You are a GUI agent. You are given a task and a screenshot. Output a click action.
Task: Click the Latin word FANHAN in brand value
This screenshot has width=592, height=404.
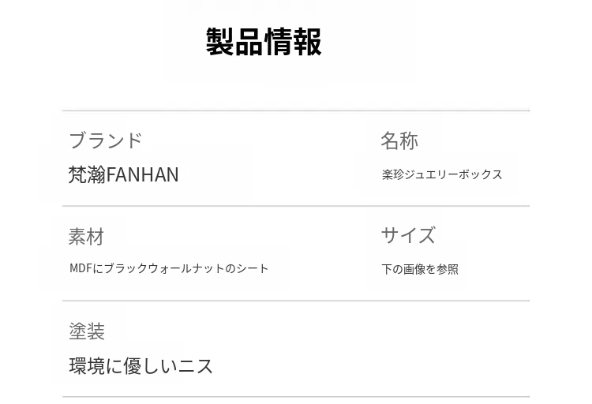tap(143, 174)
